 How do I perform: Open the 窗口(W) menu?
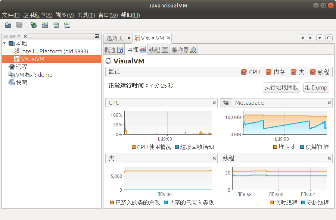click(x=108, y=15)
